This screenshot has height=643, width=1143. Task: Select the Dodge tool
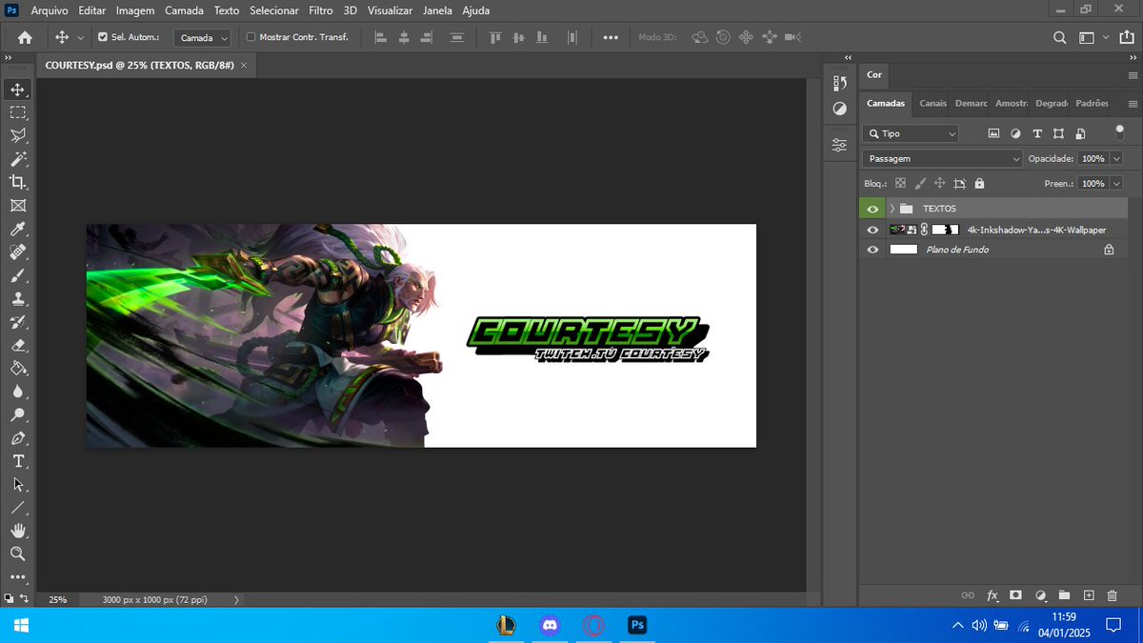coord(18,414)
